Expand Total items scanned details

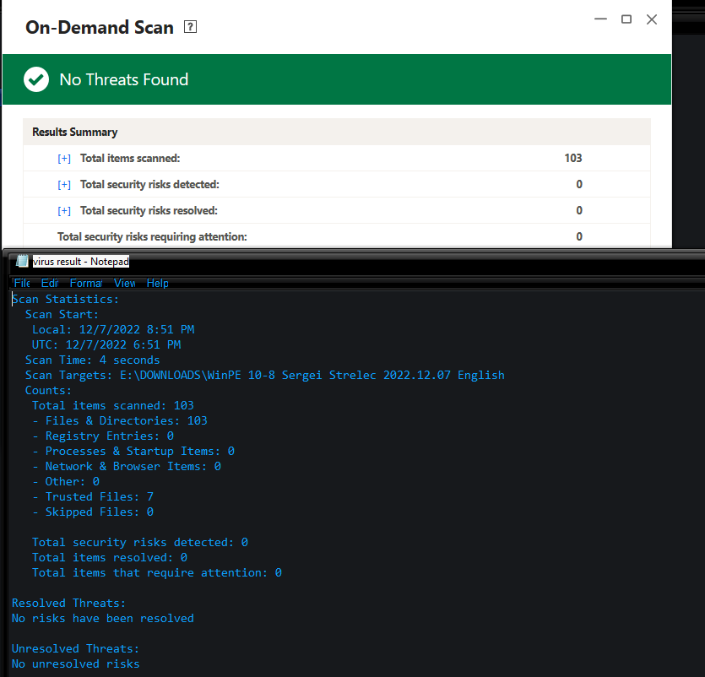click(x=64, y=158)
